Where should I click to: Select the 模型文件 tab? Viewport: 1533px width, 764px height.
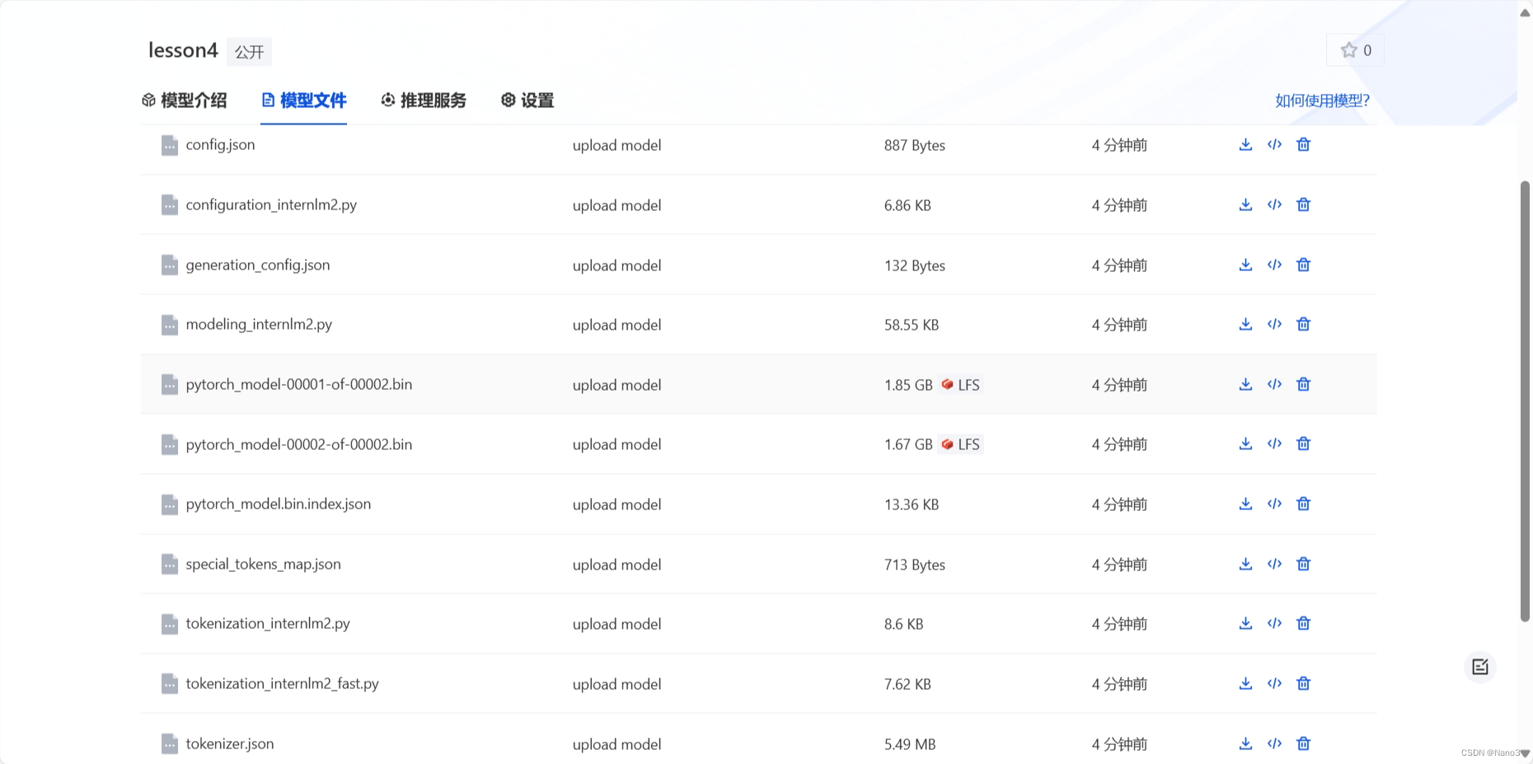click(303, 101)
